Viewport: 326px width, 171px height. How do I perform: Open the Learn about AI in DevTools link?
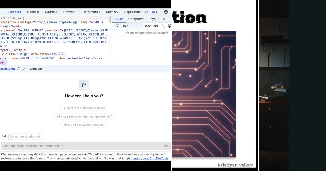pyautogui.click(x=151, y=158)
